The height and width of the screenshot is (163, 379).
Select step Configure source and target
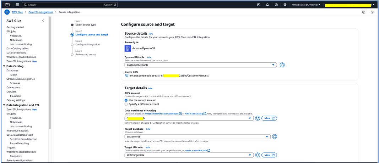click(x=92, y=35)
